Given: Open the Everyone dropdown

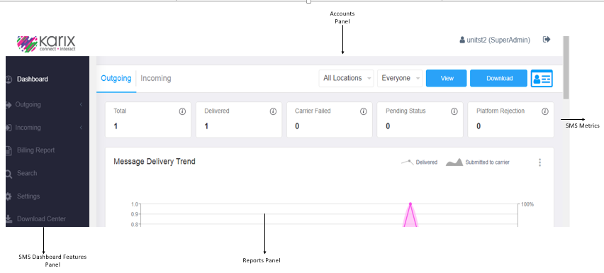Looking at the screenshot, I should tap(400, 78).
